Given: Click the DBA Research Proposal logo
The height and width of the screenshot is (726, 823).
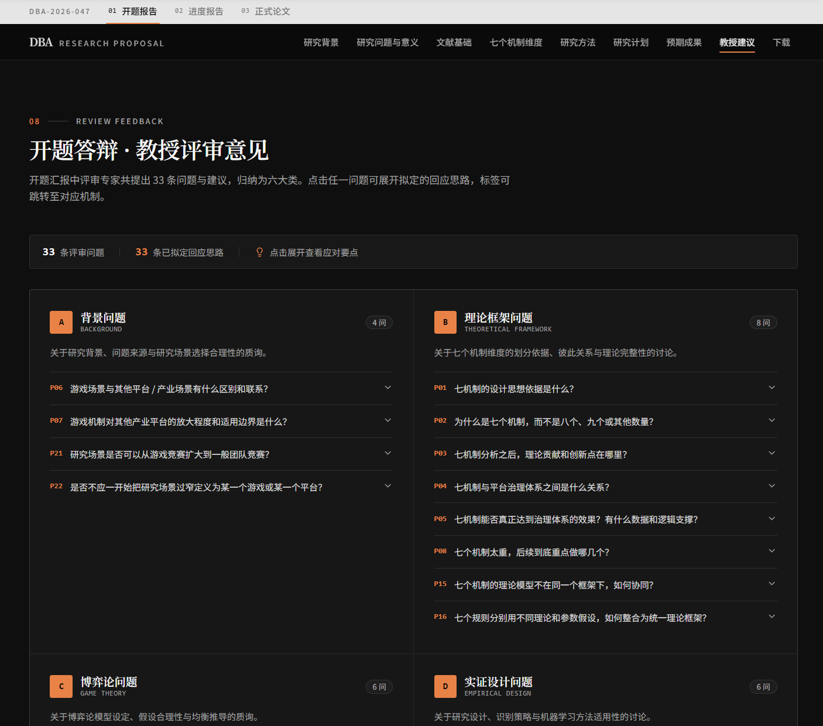Looking at the screenshot, I should [x=97, y=43].
